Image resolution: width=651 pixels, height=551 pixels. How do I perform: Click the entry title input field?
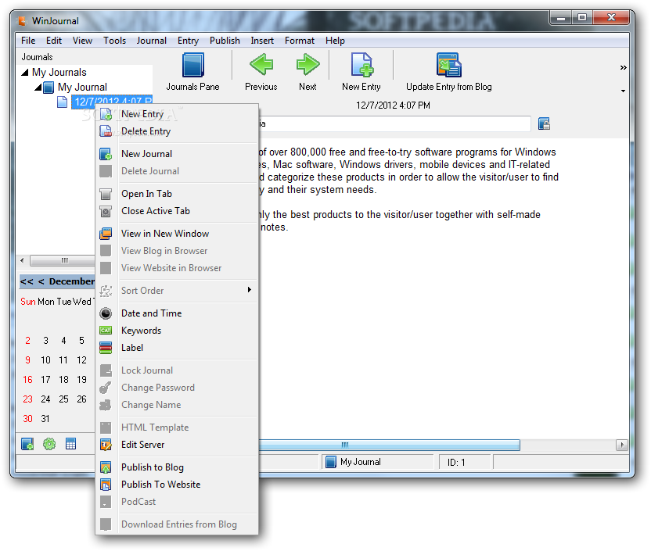coord(394,123)
